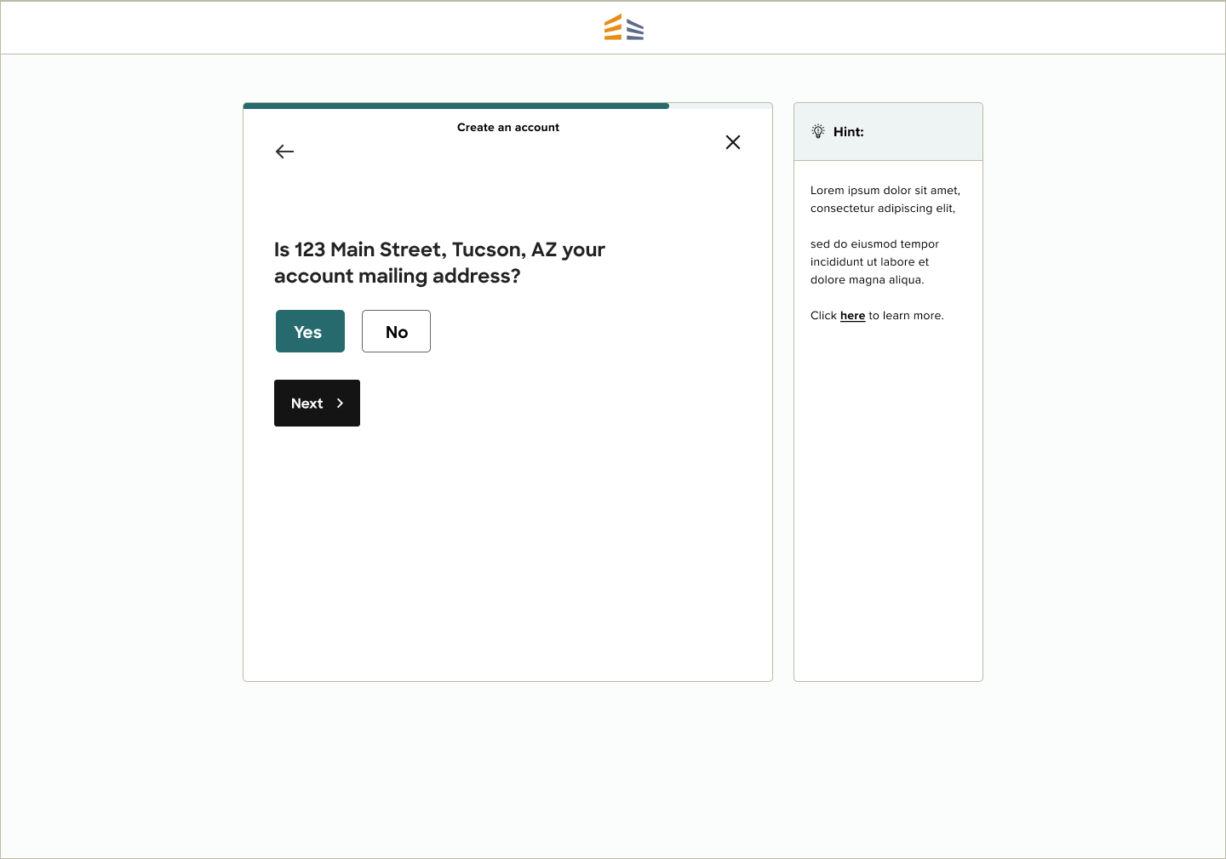
Task: Go back using the left arrow
Action: click(284, 152)
